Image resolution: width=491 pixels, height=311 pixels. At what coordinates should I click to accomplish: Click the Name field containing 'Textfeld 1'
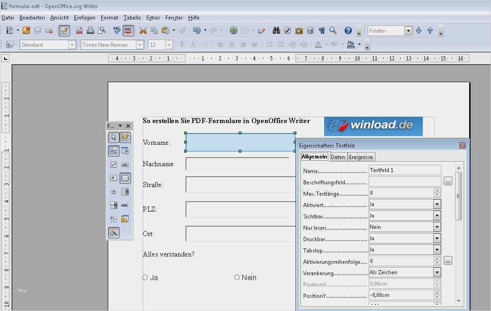coord(405,170)
